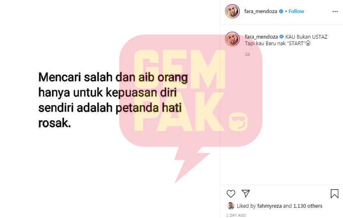This screenshot has height=218, width=343.
Task: Open fara_mendoza username in header
Action: (260, 11)
